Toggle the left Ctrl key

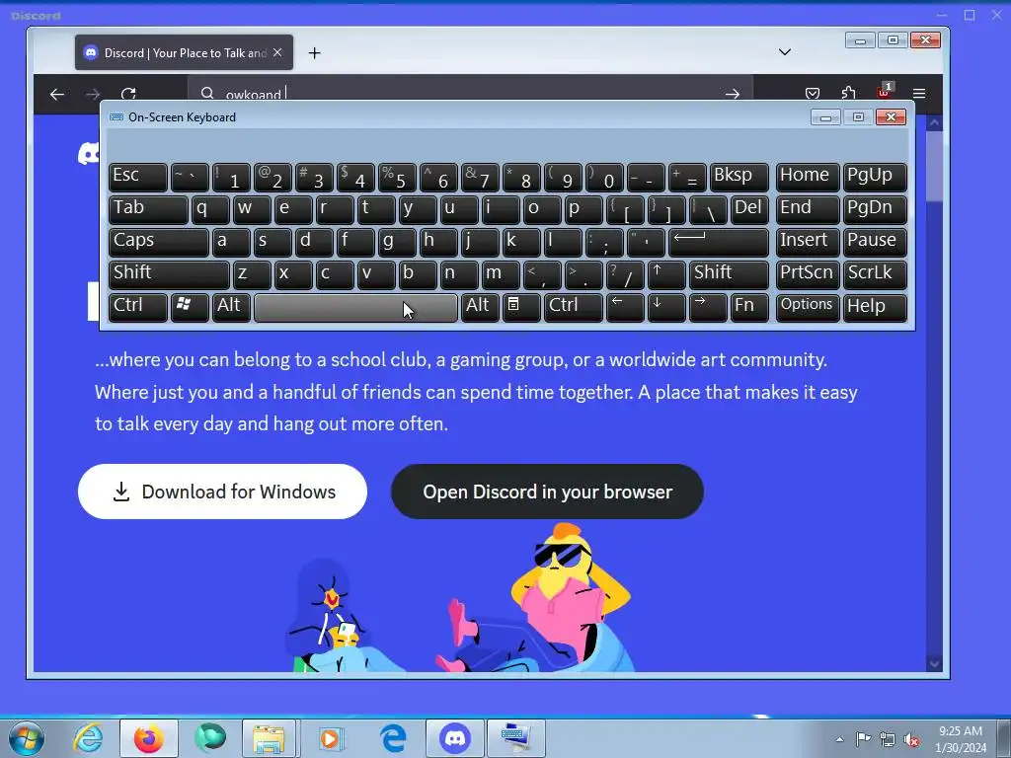coord(138,307)
